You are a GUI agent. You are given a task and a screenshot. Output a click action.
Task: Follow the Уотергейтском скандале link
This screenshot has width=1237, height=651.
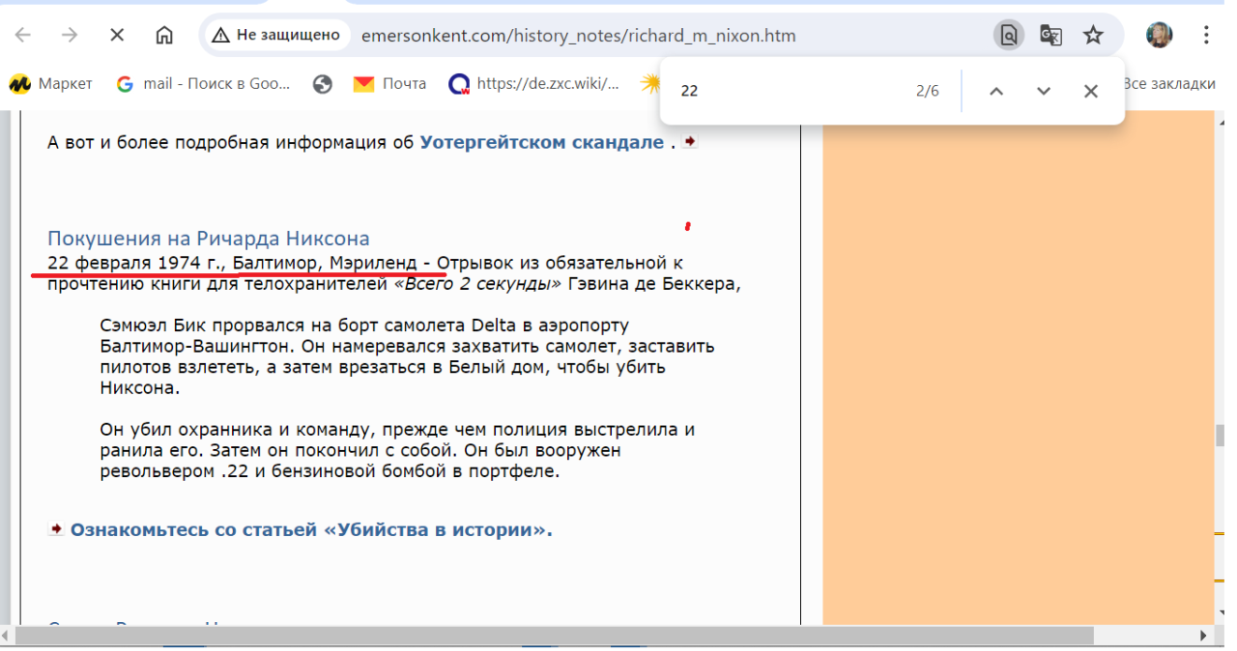click(541, 142)
